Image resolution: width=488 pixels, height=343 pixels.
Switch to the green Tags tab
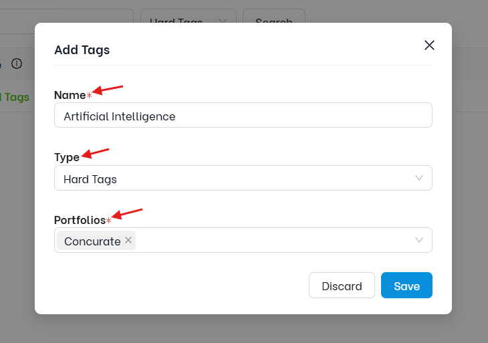pyautogui.click(x=15, y=97)
